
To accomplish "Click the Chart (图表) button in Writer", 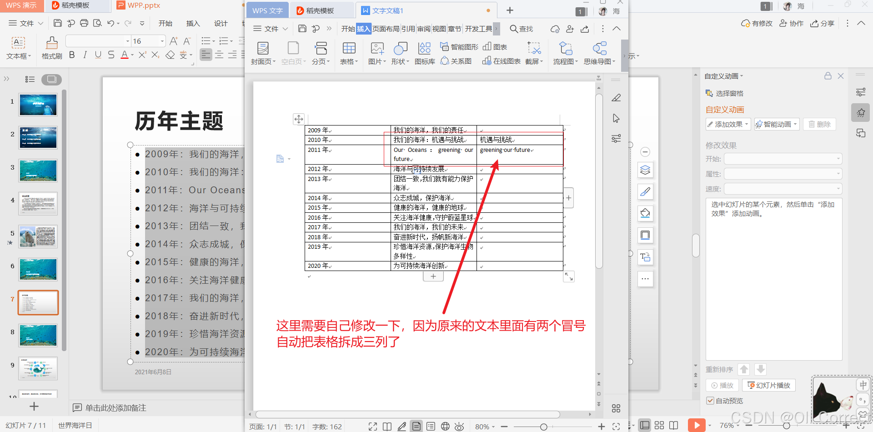I will 495,46.
